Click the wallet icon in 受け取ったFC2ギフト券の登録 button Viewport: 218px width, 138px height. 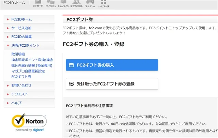[71, 84]
